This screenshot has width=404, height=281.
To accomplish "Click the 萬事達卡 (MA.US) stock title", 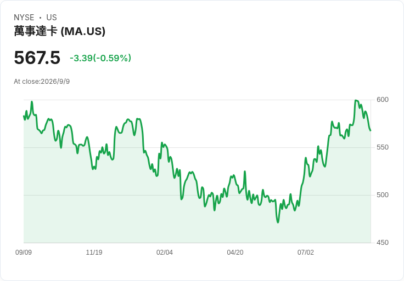I will 59,31.
